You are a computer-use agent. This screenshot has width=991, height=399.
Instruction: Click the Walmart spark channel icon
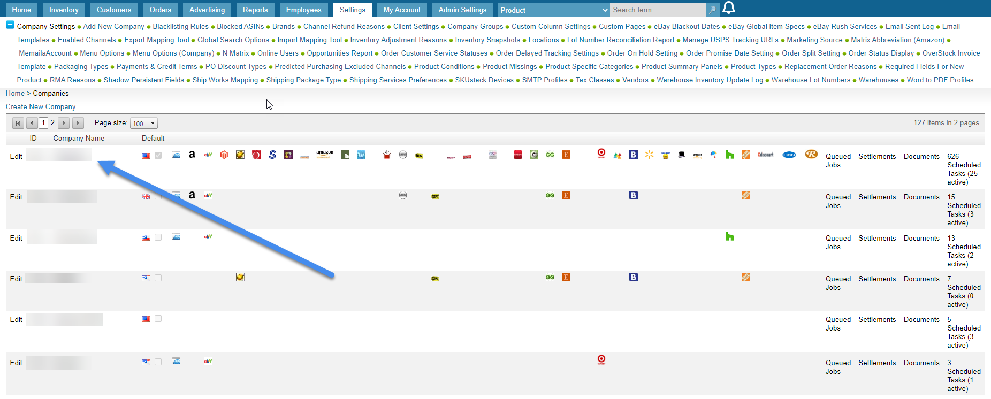[x=650, y=155]
